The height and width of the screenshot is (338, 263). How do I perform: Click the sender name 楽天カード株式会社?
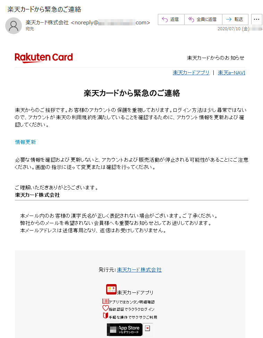[47, 22]
